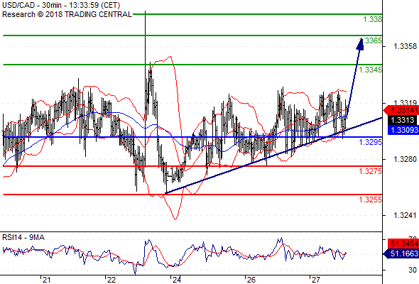Click the Research 2018 TRADING CENTRAL text
Viewport: 419px width, 284px height.
[67, 14]
